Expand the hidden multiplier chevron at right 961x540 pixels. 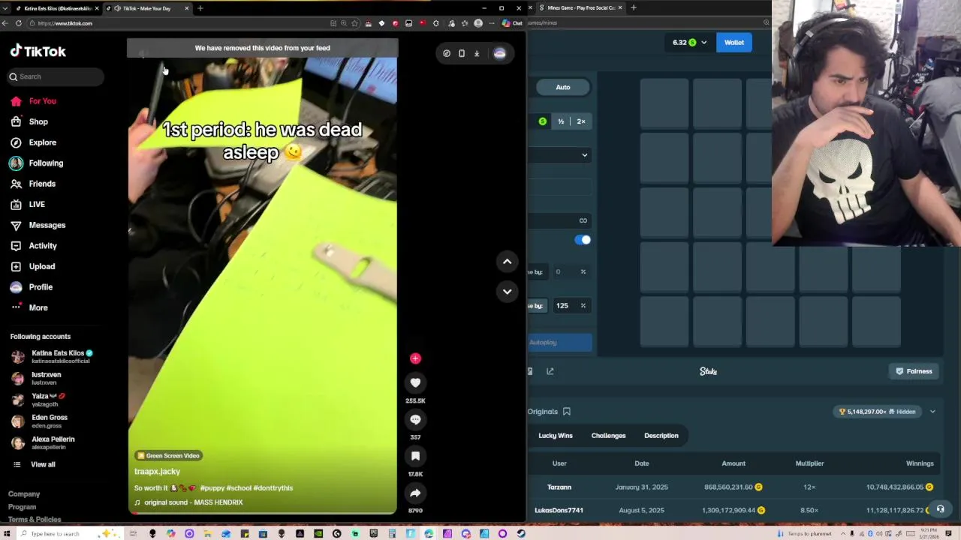(932, 412)
